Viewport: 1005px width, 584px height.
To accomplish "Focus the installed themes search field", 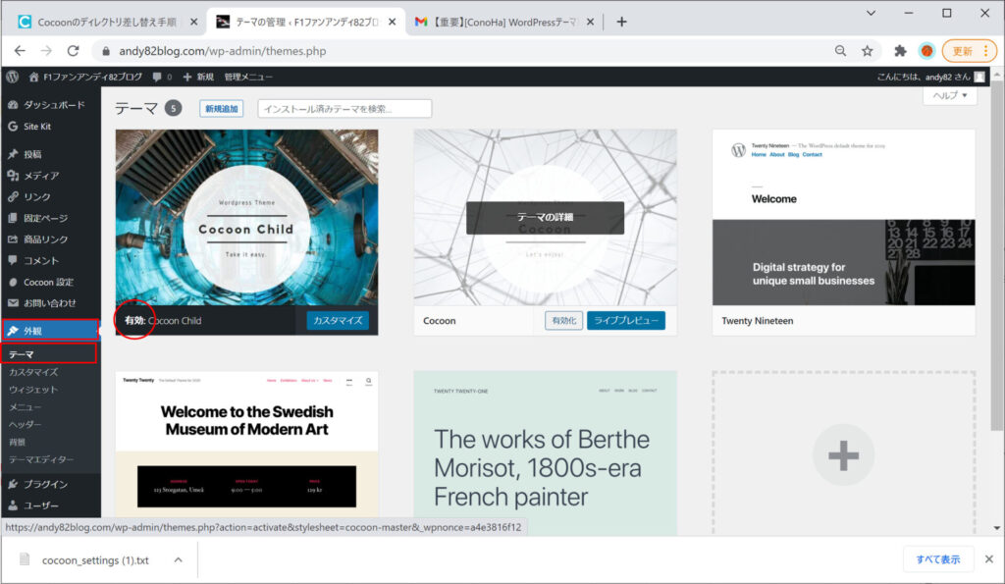I will (x=344, y=109).
